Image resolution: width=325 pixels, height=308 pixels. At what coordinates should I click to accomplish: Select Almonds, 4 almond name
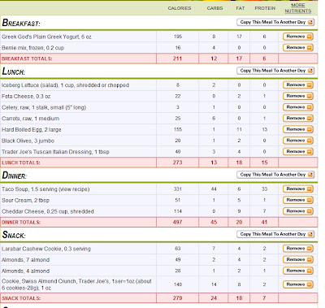point(25,271)
